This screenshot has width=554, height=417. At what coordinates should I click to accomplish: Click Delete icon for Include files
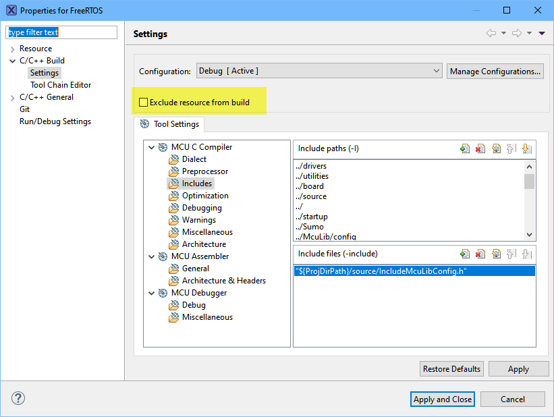(x=480, y=254)
